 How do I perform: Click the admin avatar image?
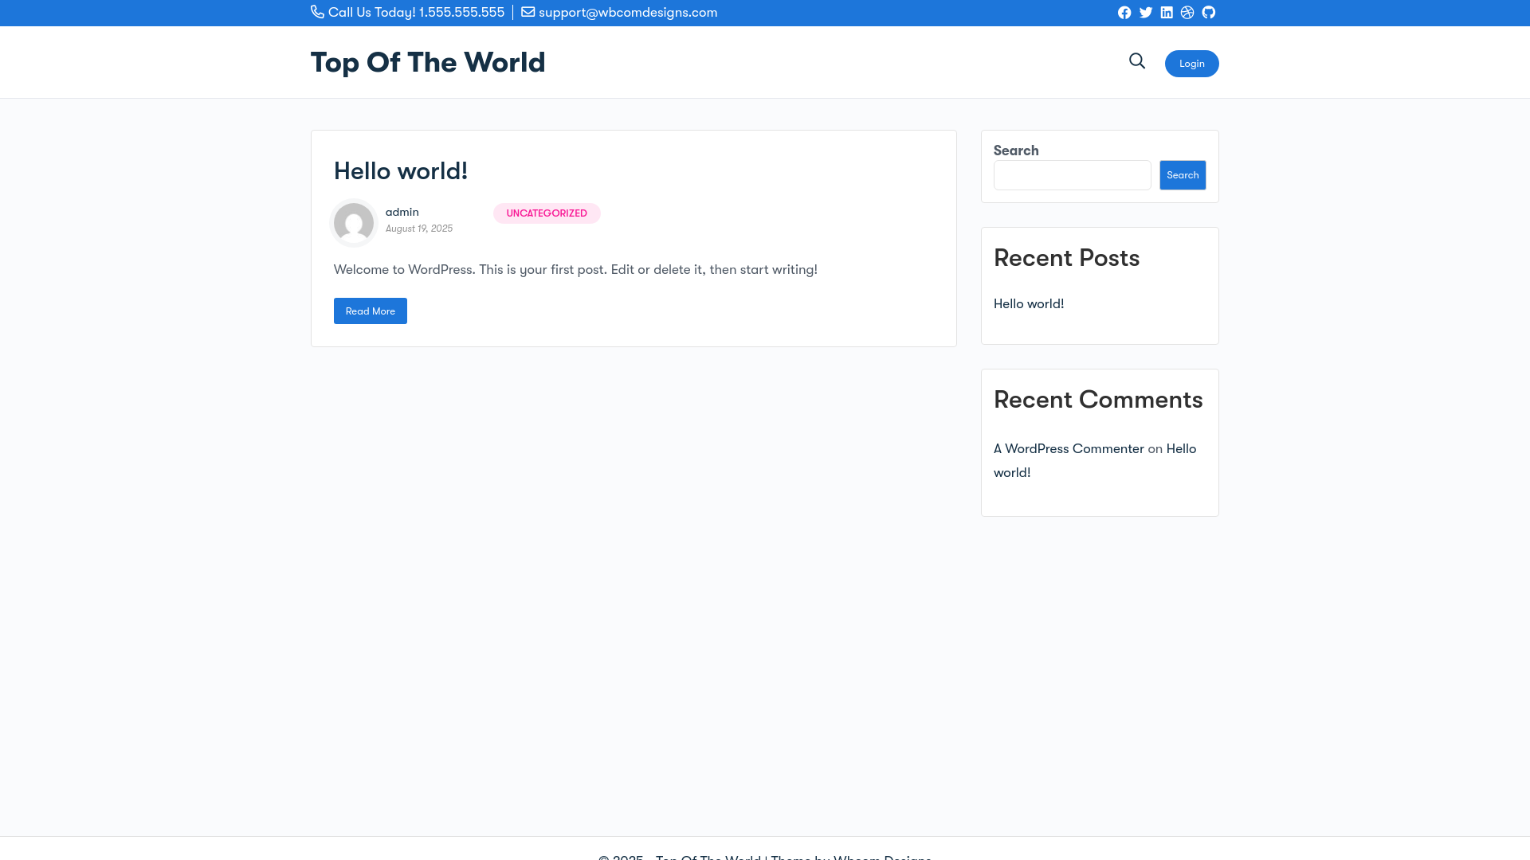coord(354,223)
